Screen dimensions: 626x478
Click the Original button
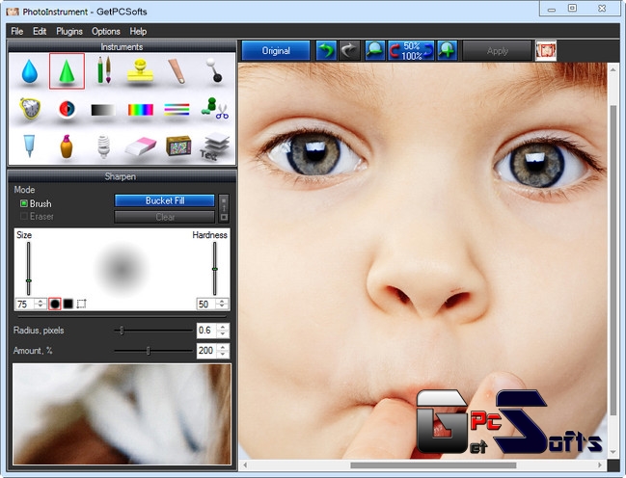(276, 51)
